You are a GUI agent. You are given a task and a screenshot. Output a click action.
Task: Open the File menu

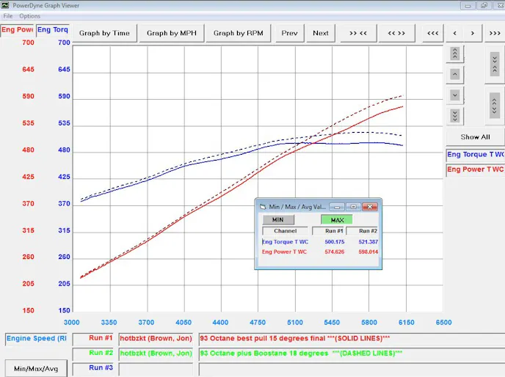click(8, 15)
